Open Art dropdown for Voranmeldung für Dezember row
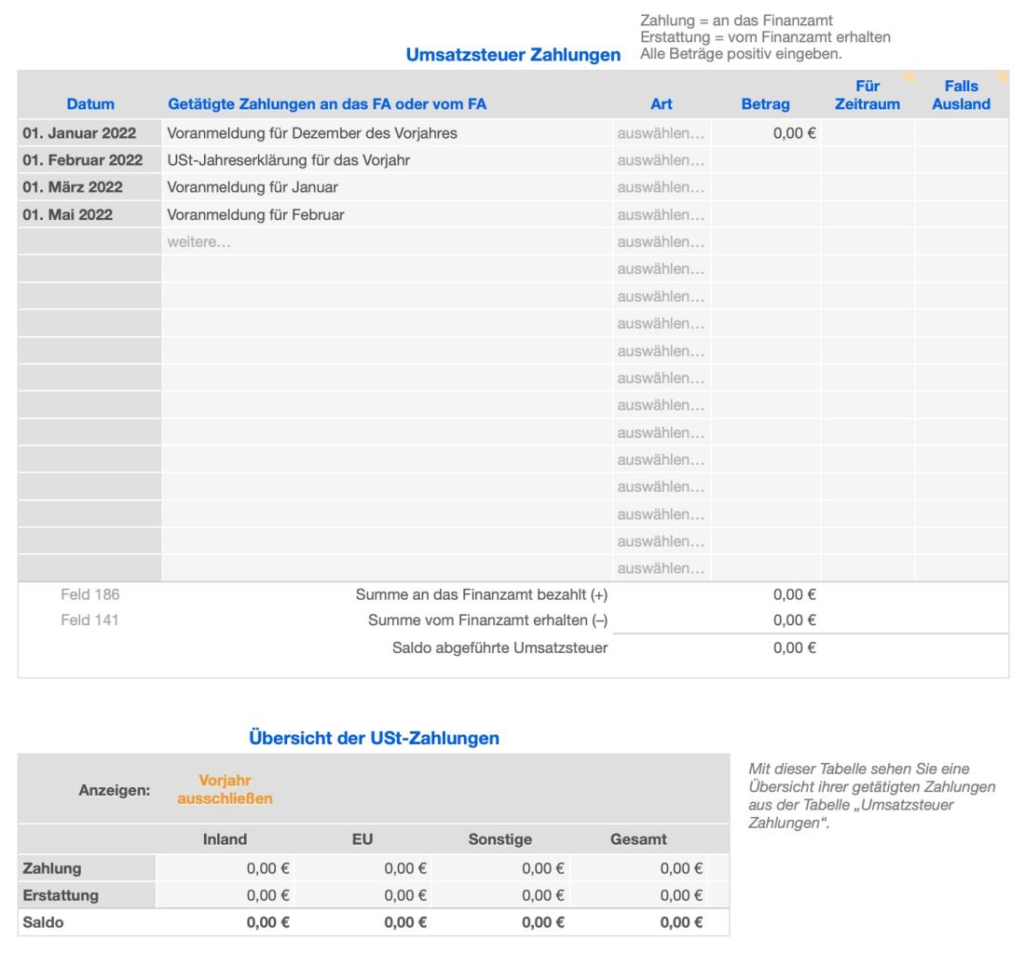The height and width of the screenshot is (967, 1025). tap(661, 133)
